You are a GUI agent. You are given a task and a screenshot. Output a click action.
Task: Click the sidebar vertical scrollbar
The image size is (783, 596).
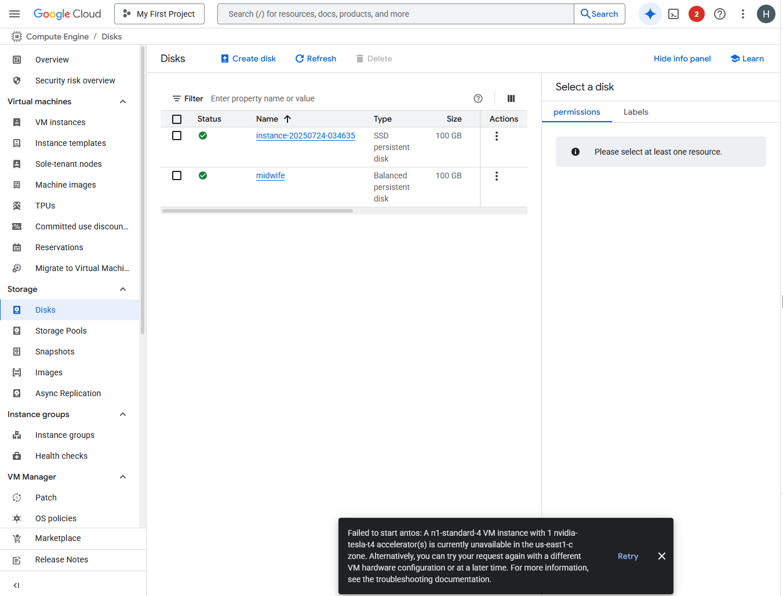pos(143,191)
